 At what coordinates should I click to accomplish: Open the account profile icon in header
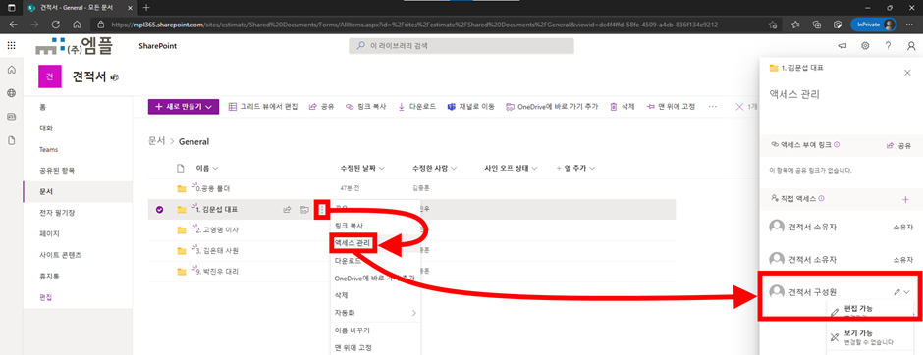click(911, 46)
